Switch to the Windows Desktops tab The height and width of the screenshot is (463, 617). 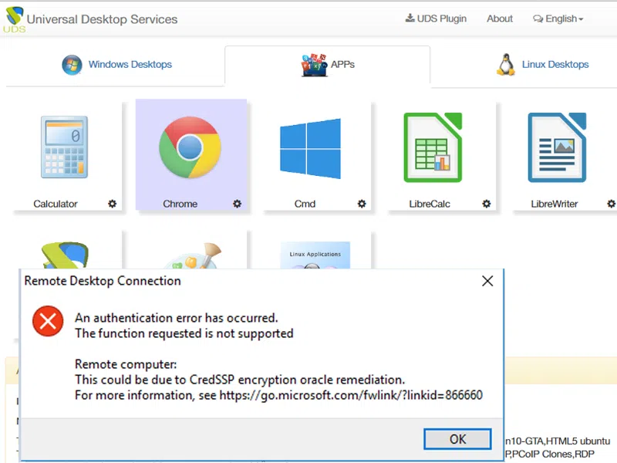116,65
